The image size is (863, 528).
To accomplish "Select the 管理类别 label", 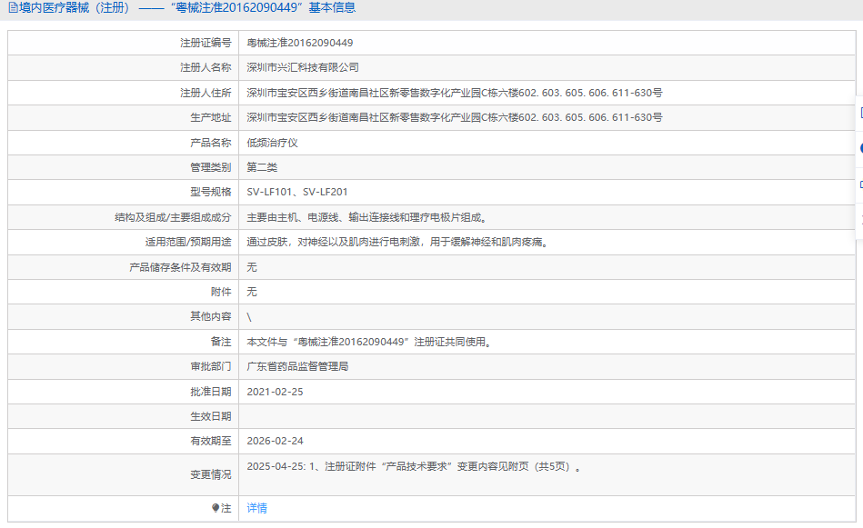I will point(210,168).
